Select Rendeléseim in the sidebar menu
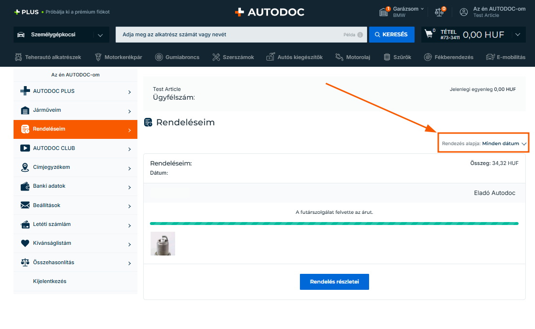This screenshot has height=329, width=535. click(75, 129)
